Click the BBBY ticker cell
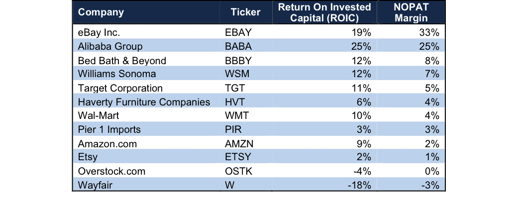The width and height of the screenshot is (518, 206). coord(238,60)
